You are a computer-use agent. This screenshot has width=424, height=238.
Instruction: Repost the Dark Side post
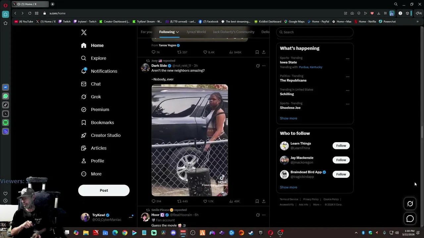(182, 201)
